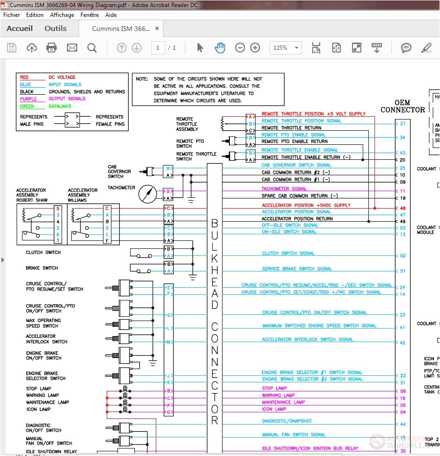Print the document with printer icon
The width and height of the screenshot is (440, 456).
pos(51,48)
